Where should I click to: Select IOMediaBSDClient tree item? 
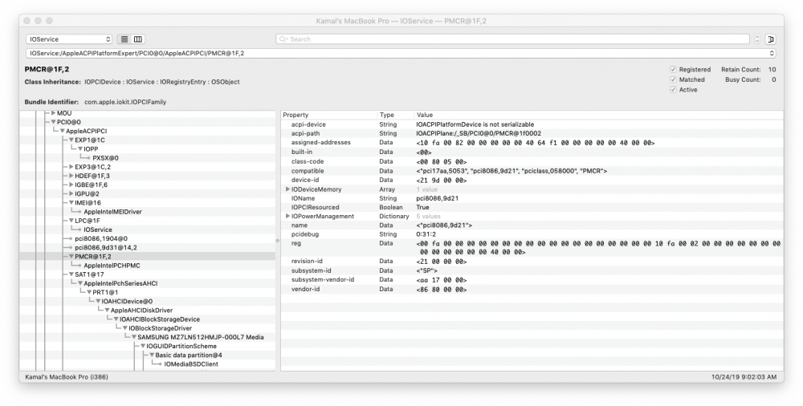tap(191, 364)
